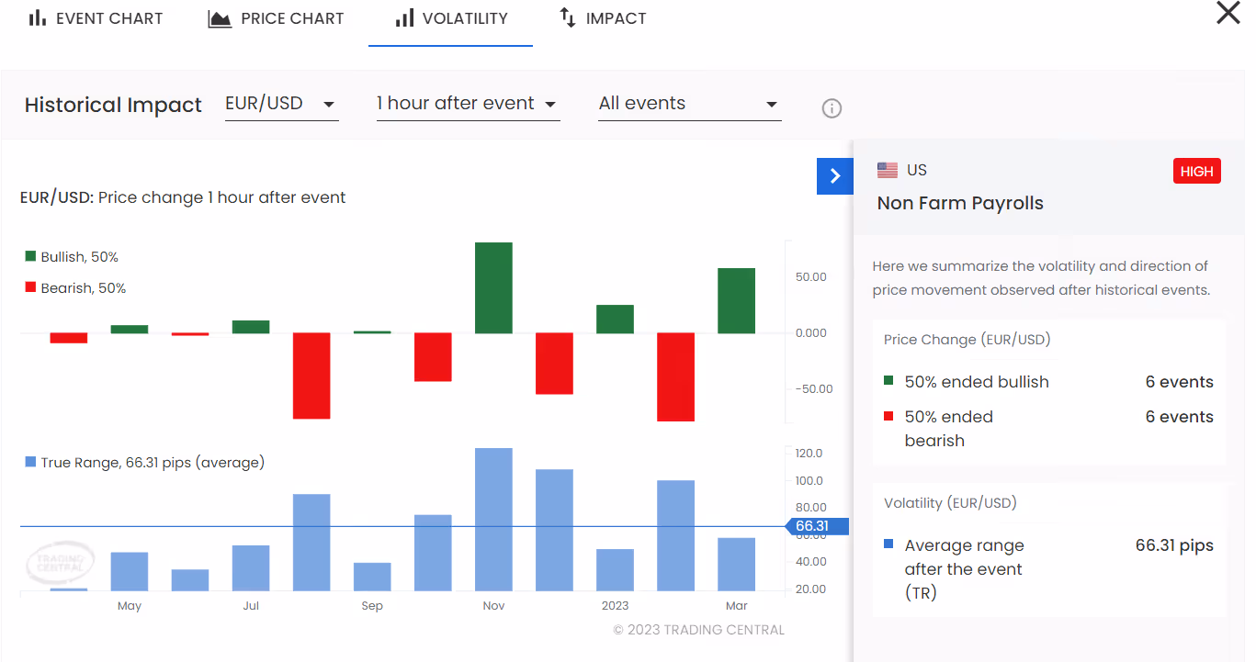Toggle the Bullish 50% legend series
Image resolution: width=1256 pixels, height=662 pixels.
click(x=72, y=257)
